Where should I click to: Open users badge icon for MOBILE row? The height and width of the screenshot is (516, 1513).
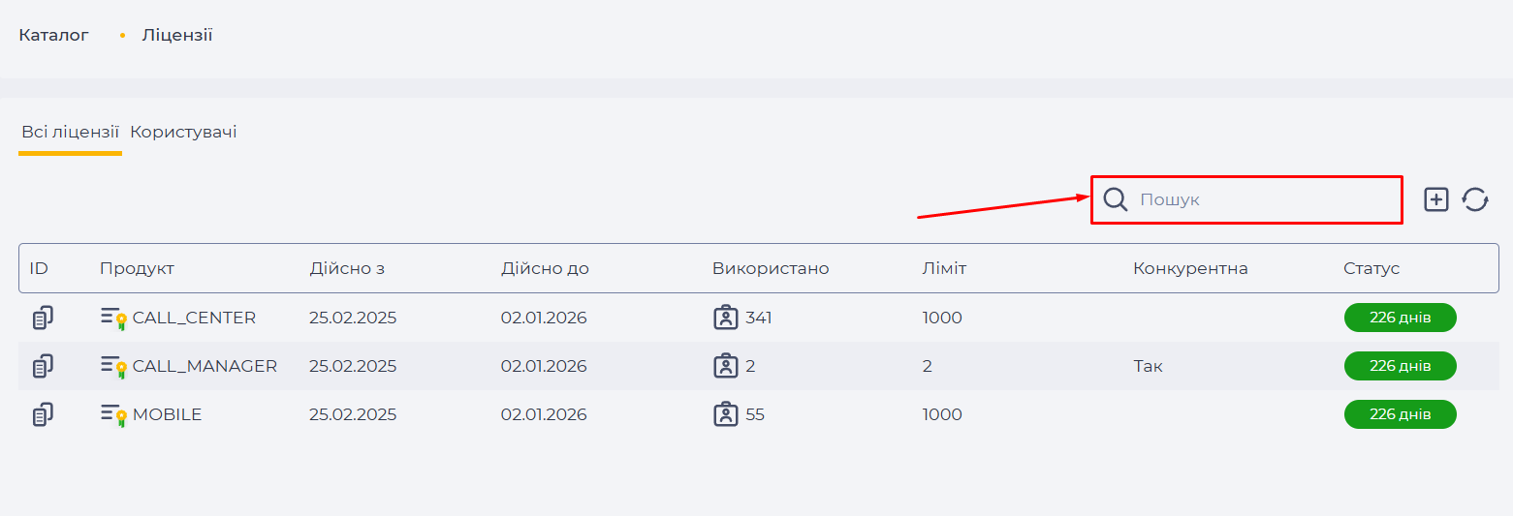(726, 414)
